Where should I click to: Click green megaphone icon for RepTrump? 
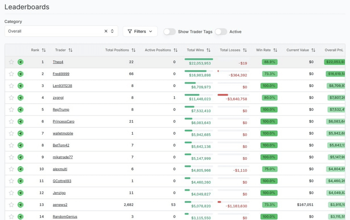[x=20, y=110]
